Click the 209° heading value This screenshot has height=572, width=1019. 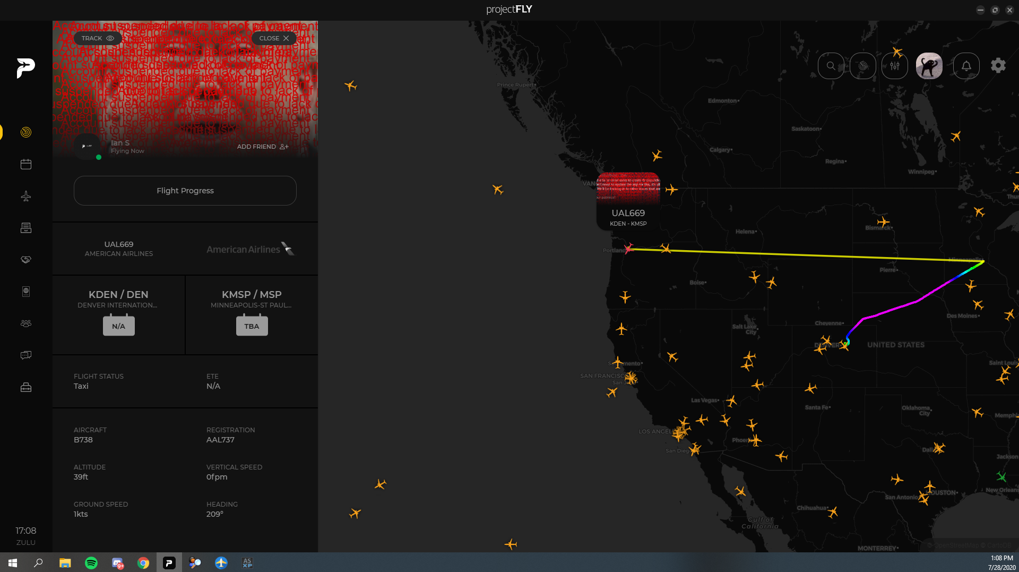point(215,514)
